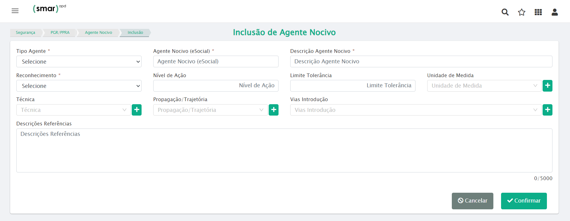Click the favorites star icon
Viewport: 570px width, 221px height.
click(521, 12)
